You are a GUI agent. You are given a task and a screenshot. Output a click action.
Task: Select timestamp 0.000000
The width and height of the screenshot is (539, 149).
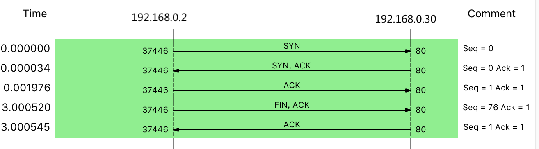pos(25,49)
